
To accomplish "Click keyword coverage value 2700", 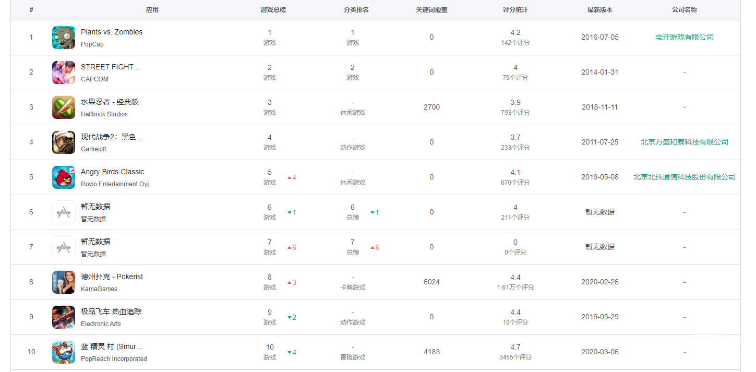I will click(x=431, y=107).
